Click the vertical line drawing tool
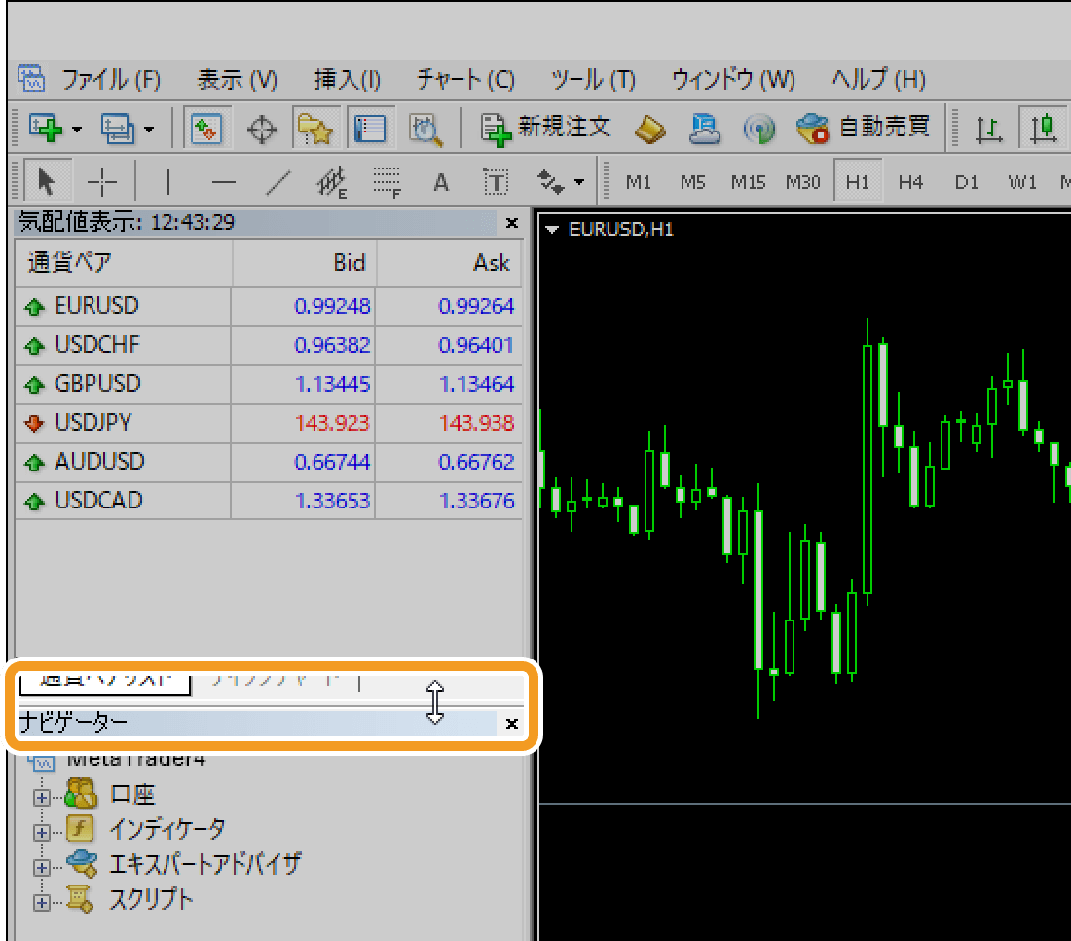The width and height of the screenshot is (1071, 941). (168, 181)
